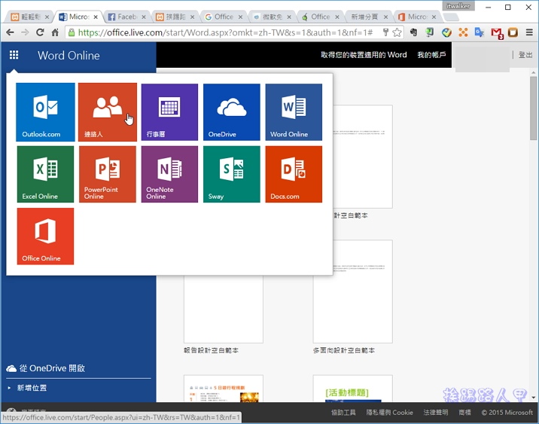Toggle the app launcher grid icon
Image resolution: width=539 pixels, height=424 pixels.
pyautogui.click(x=14, y=55)
